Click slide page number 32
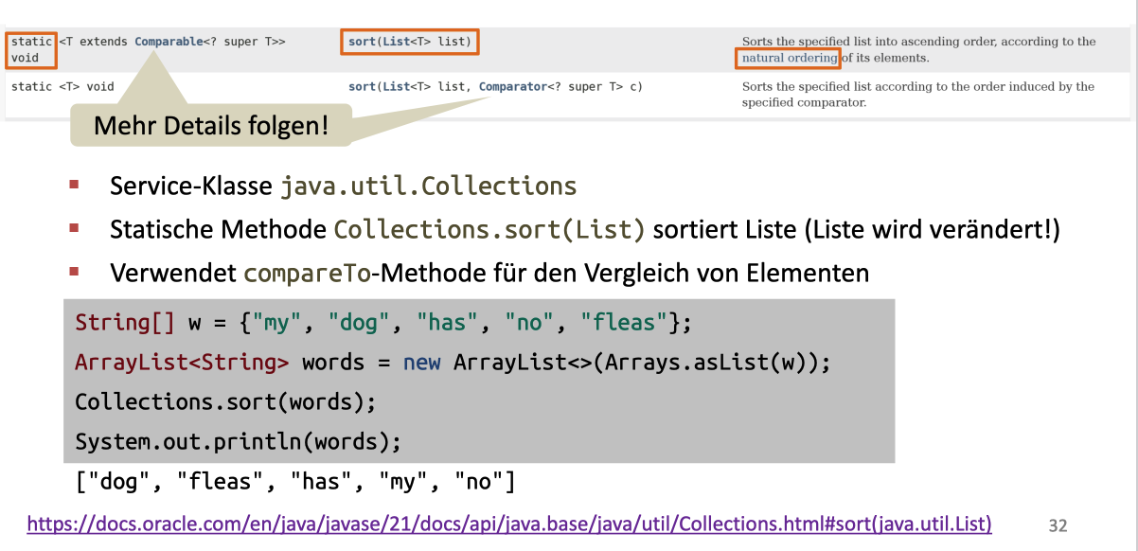1138x551 pixels. pyautogui.click(x=1058, y=525)
